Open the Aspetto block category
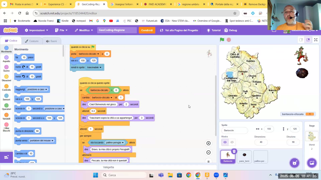Viewport: 321px width, 180px height. point(6,59)
